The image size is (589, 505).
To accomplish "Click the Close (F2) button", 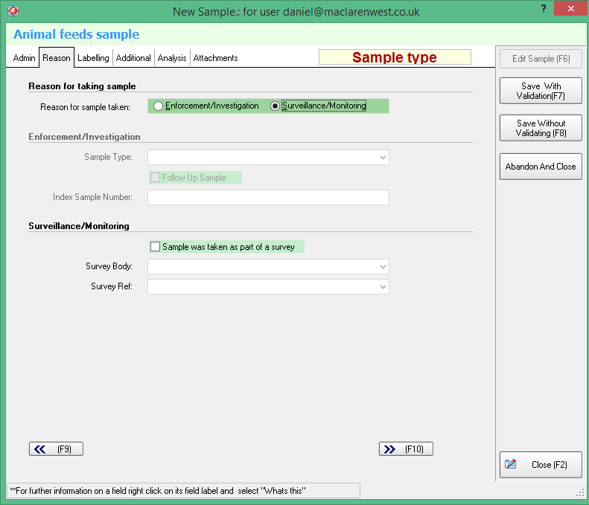I will click(541, 465).
